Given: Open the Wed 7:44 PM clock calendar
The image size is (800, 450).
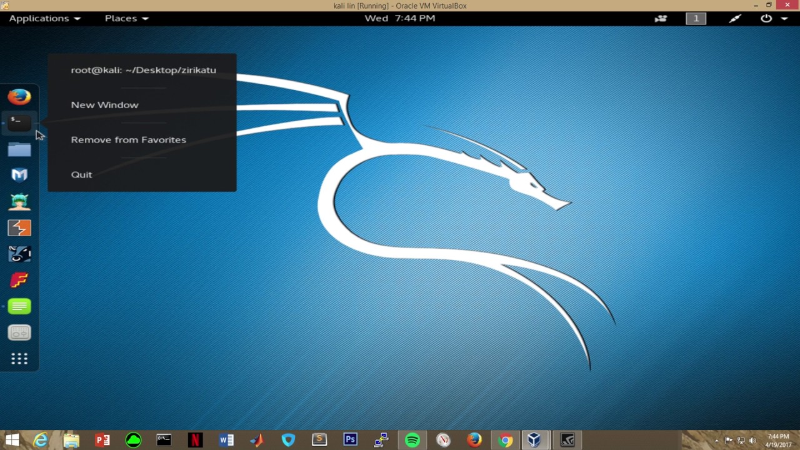Looking at the screenshot, I should click(x=400, y=19).
